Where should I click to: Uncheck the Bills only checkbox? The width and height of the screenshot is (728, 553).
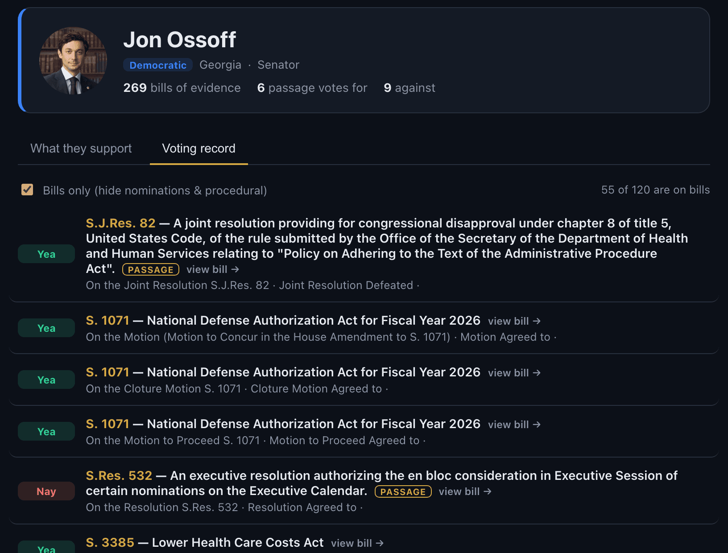(27, 190)
